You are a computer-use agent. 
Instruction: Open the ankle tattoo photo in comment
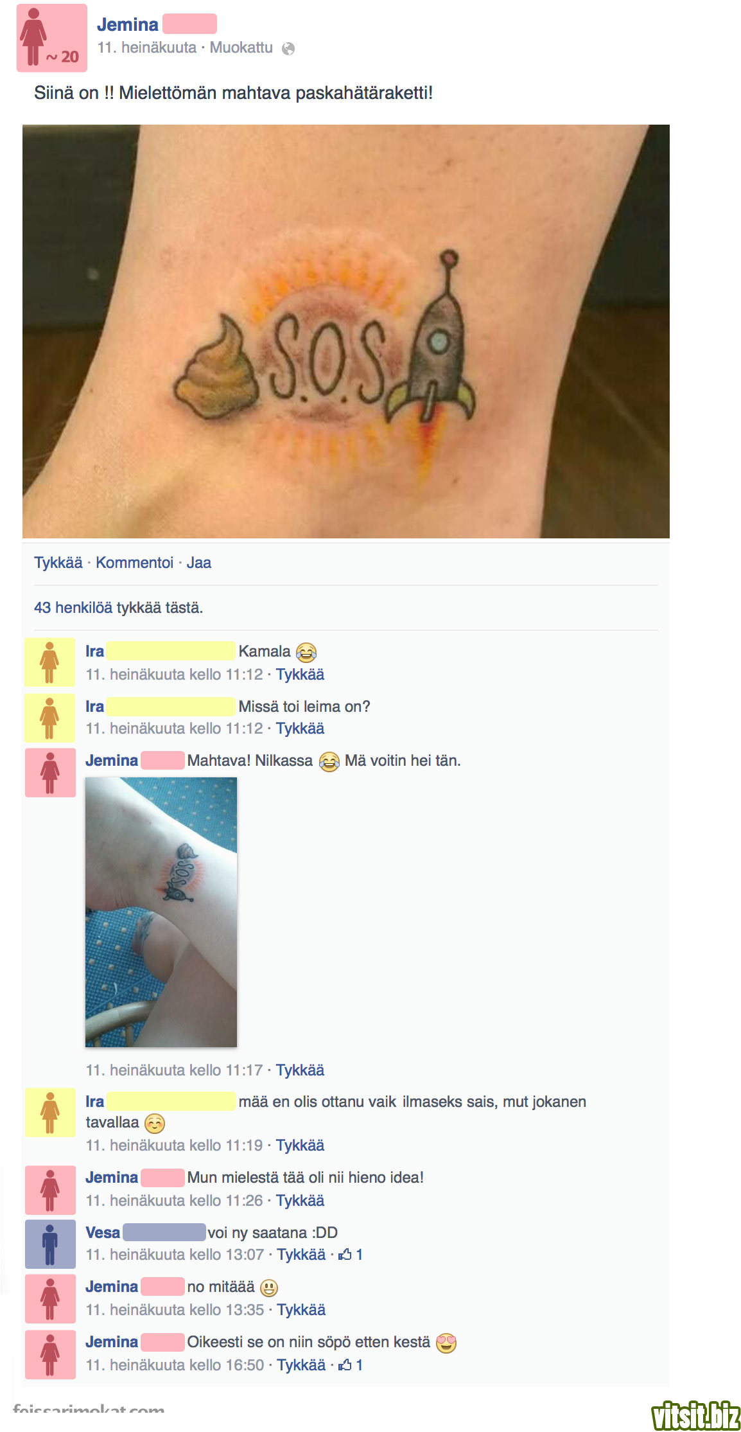point(161,912)
